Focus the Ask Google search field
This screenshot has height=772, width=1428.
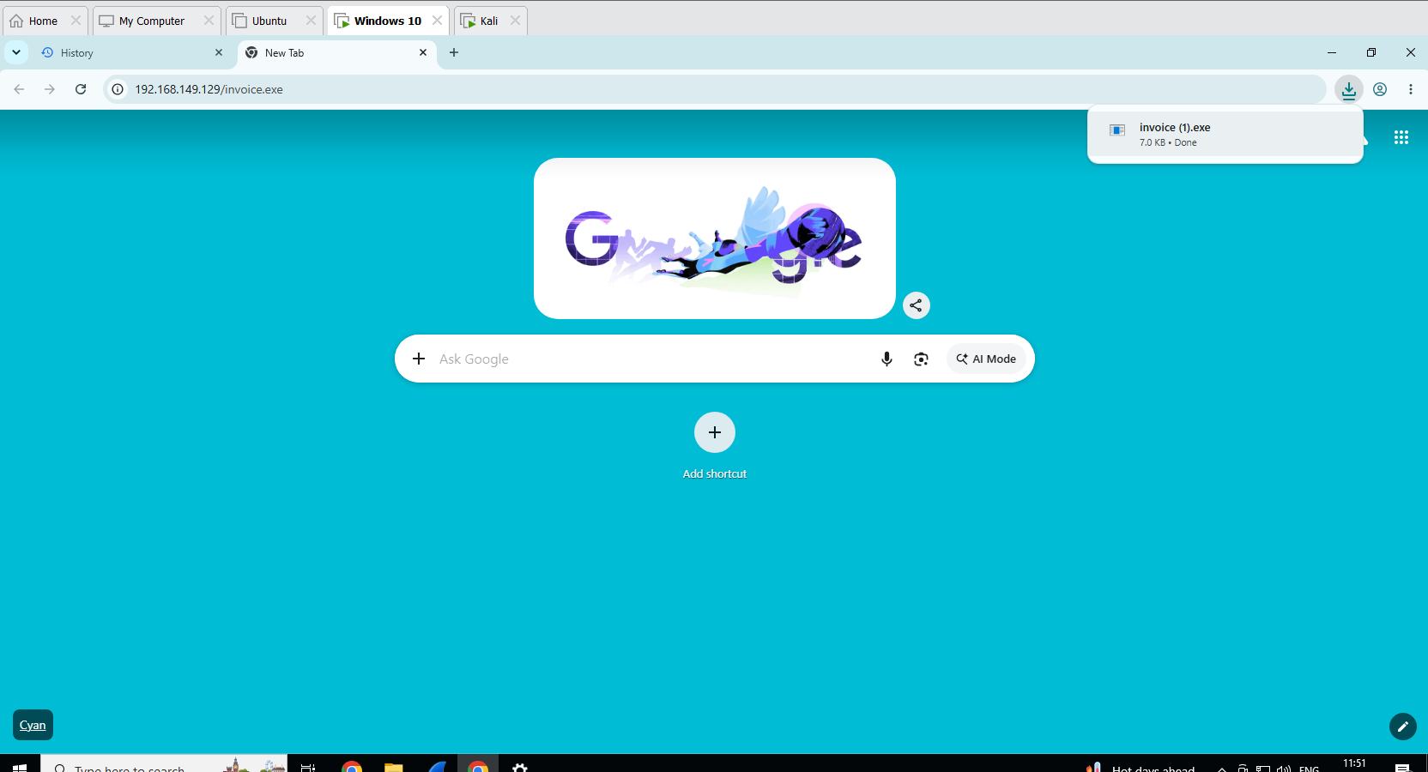tap(652, 359)
